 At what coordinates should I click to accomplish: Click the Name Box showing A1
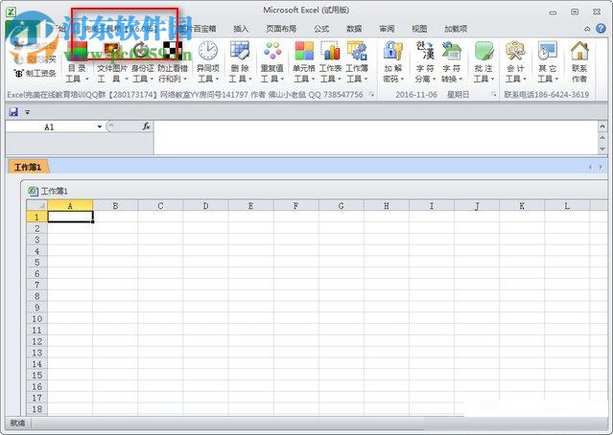pos(50,126)
